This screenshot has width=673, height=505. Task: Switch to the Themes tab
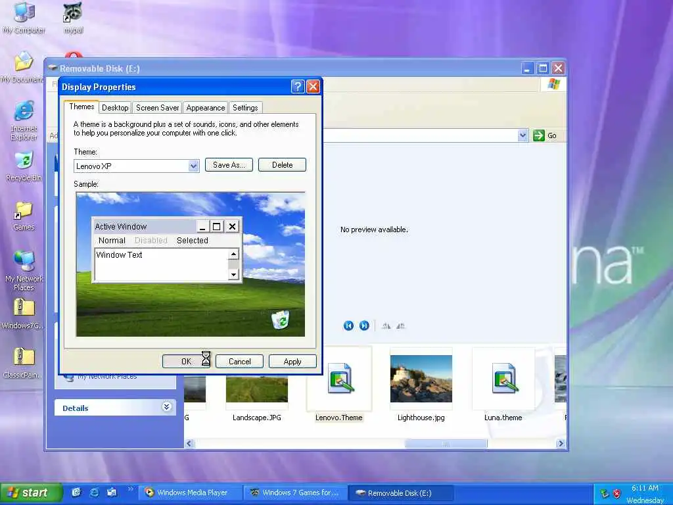[81, 107]
